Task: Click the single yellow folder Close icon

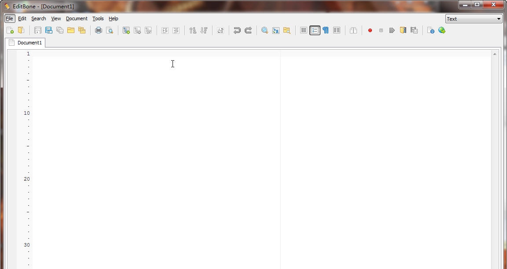Action: [x=71, y=30]
